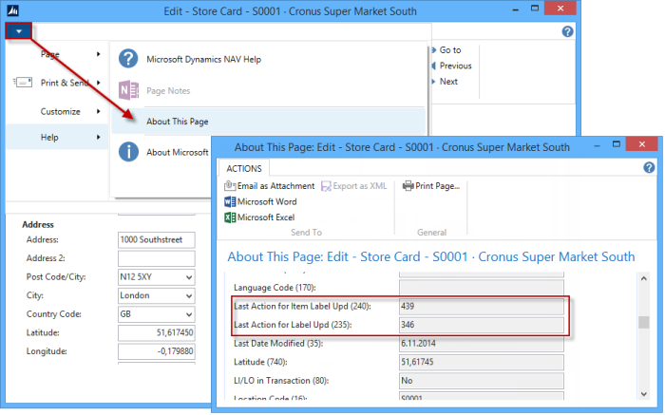Click the Latitude input field

[156, 333]
